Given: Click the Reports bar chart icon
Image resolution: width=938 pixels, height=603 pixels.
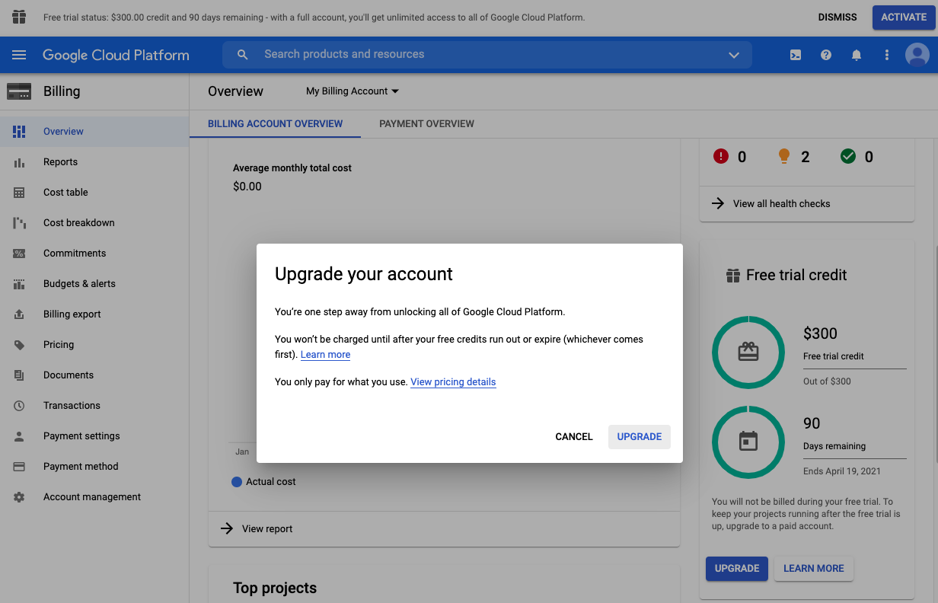Looking at the screenshot, I should coord(19,162).
